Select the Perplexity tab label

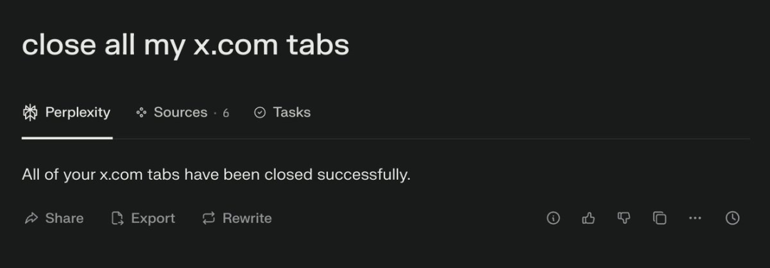[x=78, y=113]
